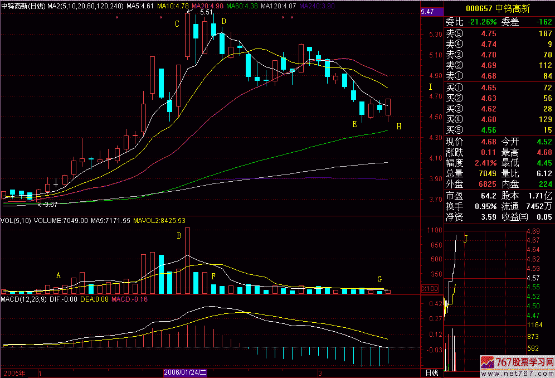Click the yellow letter C marker
This screenshot has width=555, height=378.
point(177,24)
